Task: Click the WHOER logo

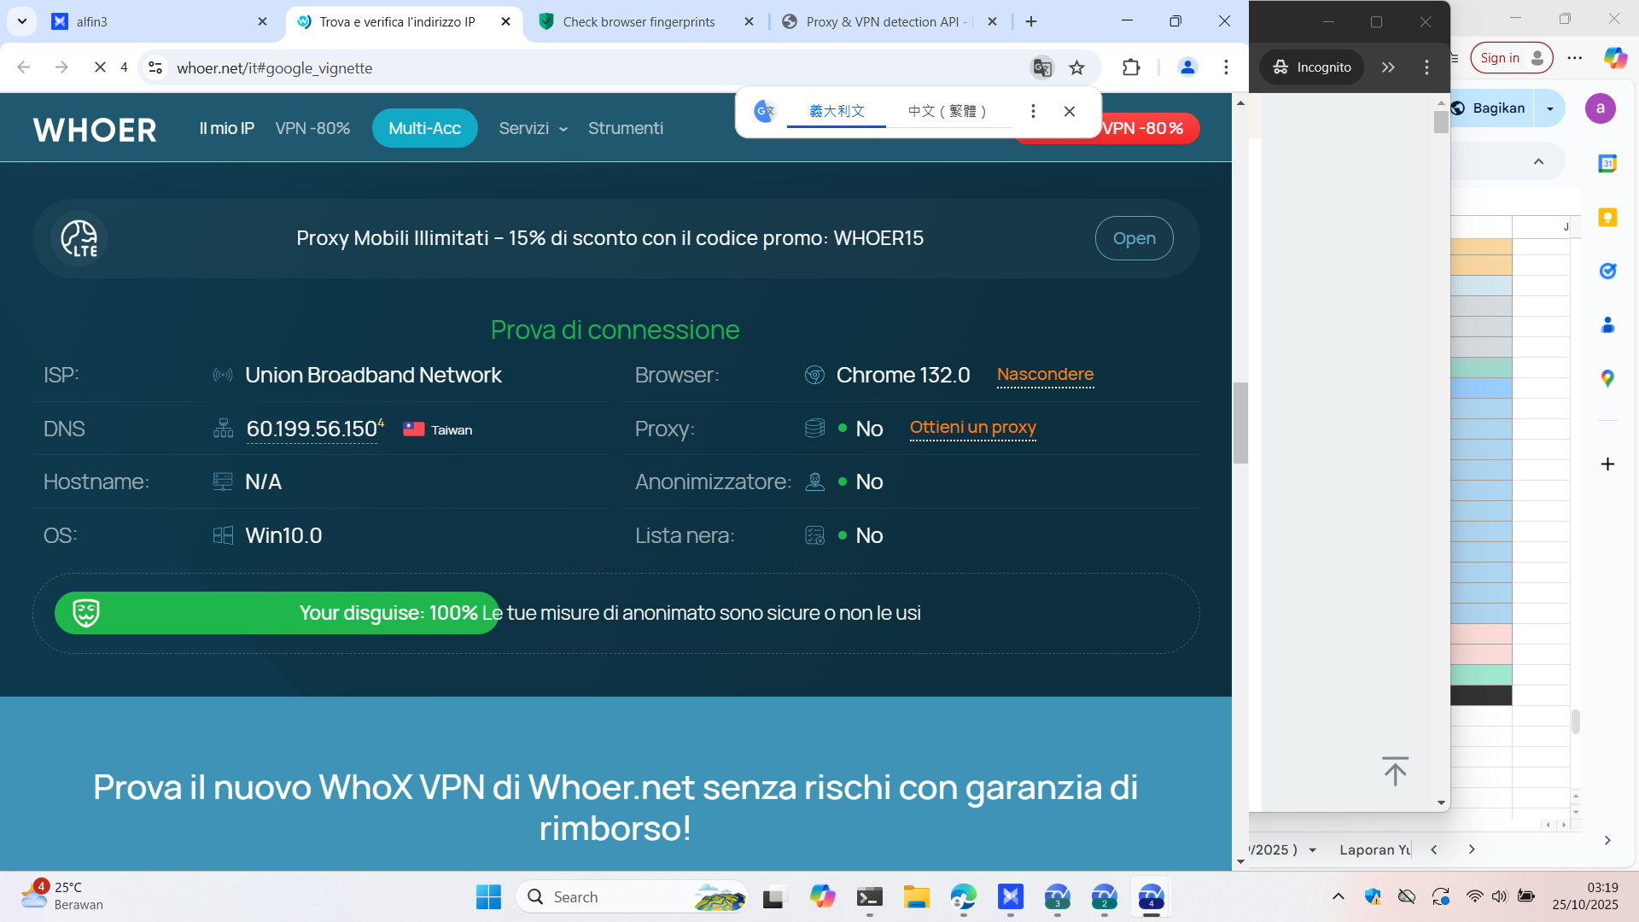Action: [95, 130]
